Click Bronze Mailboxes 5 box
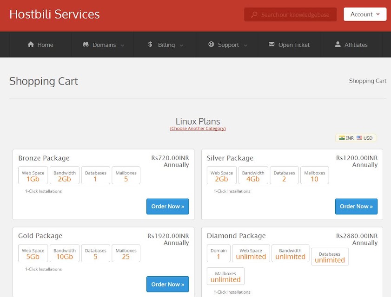Screen dimensions: 391x297 click(x=126, y=175)
